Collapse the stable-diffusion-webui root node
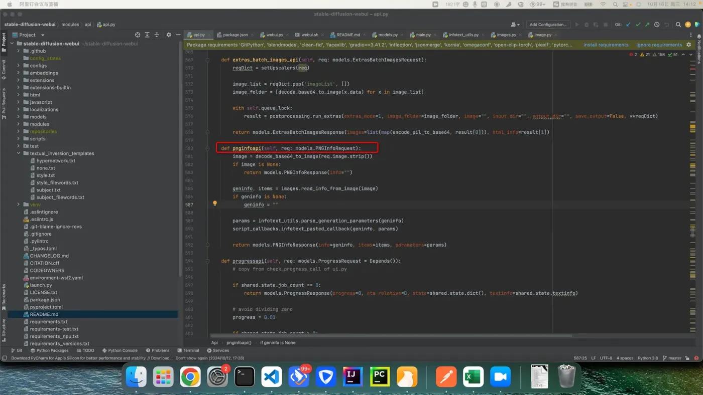Screen dimensions: 703x395 pos(12,44)
